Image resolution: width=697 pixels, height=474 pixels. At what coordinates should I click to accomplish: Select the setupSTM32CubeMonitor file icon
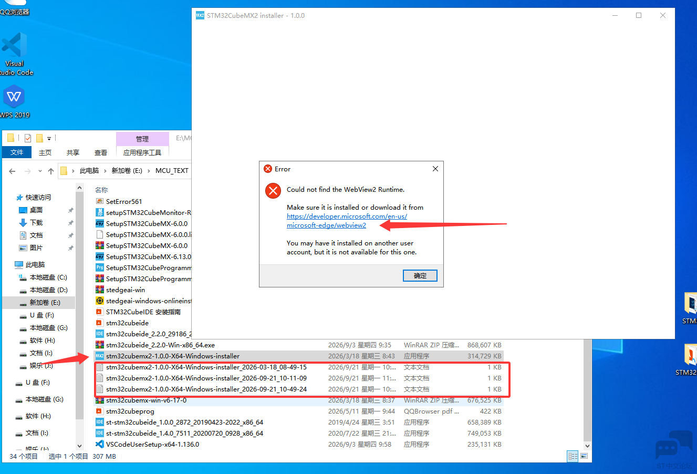click(x=100, y=212)
